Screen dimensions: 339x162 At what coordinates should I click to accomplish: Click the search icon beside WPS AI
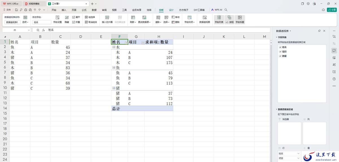tap(226, 10)
